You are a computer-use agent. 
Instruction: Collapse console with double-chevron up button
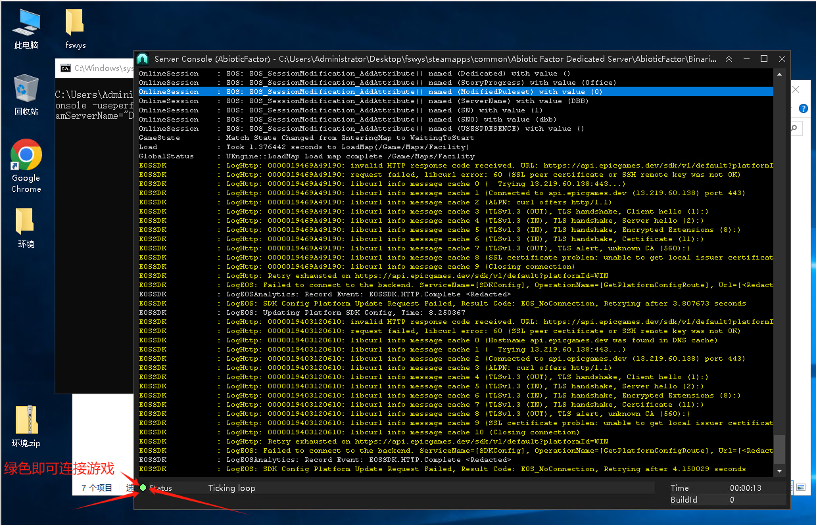pyautogui.click(x=729, y=59)
